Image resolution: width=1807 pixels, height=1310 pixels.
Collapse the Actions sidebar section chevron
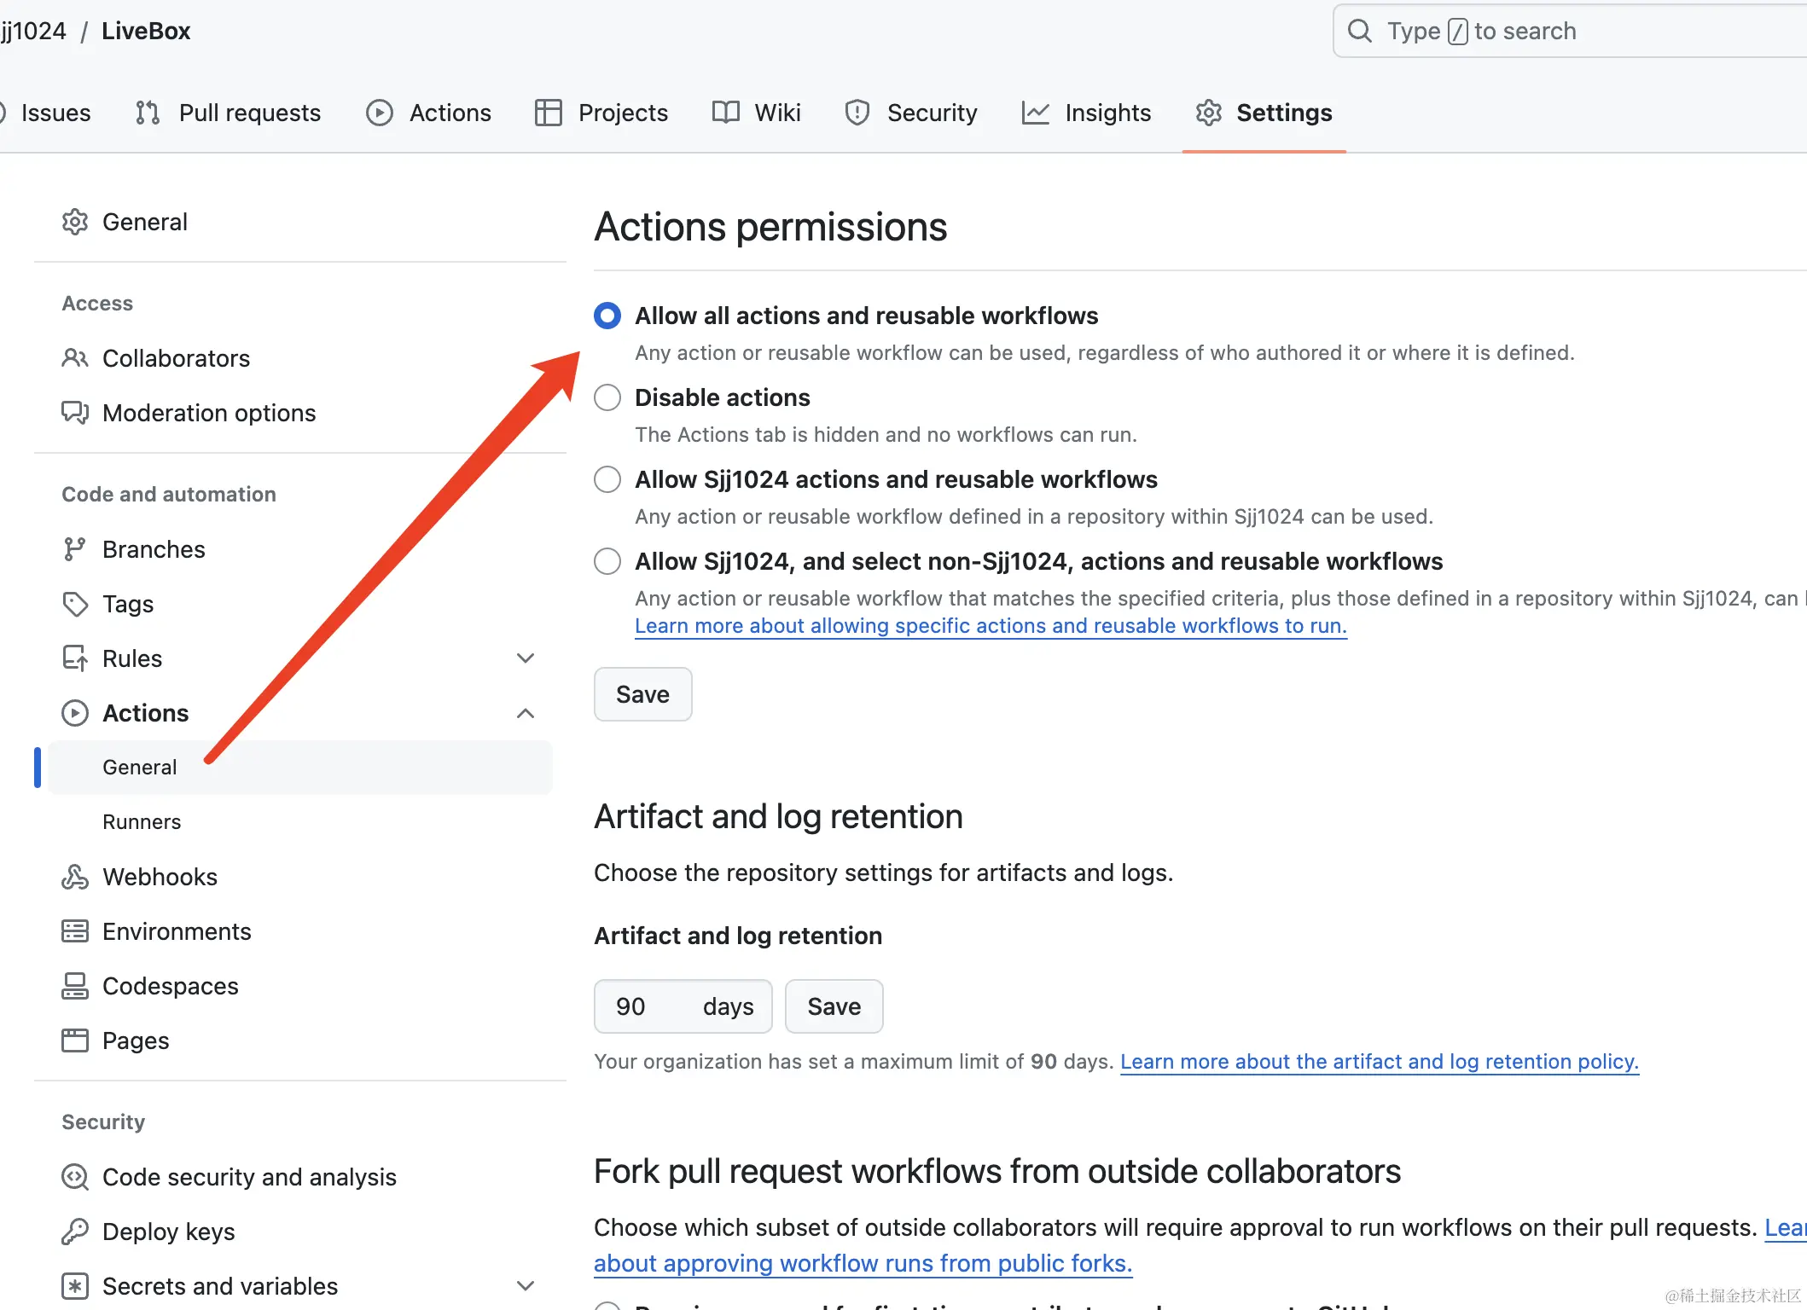[526, 713]
